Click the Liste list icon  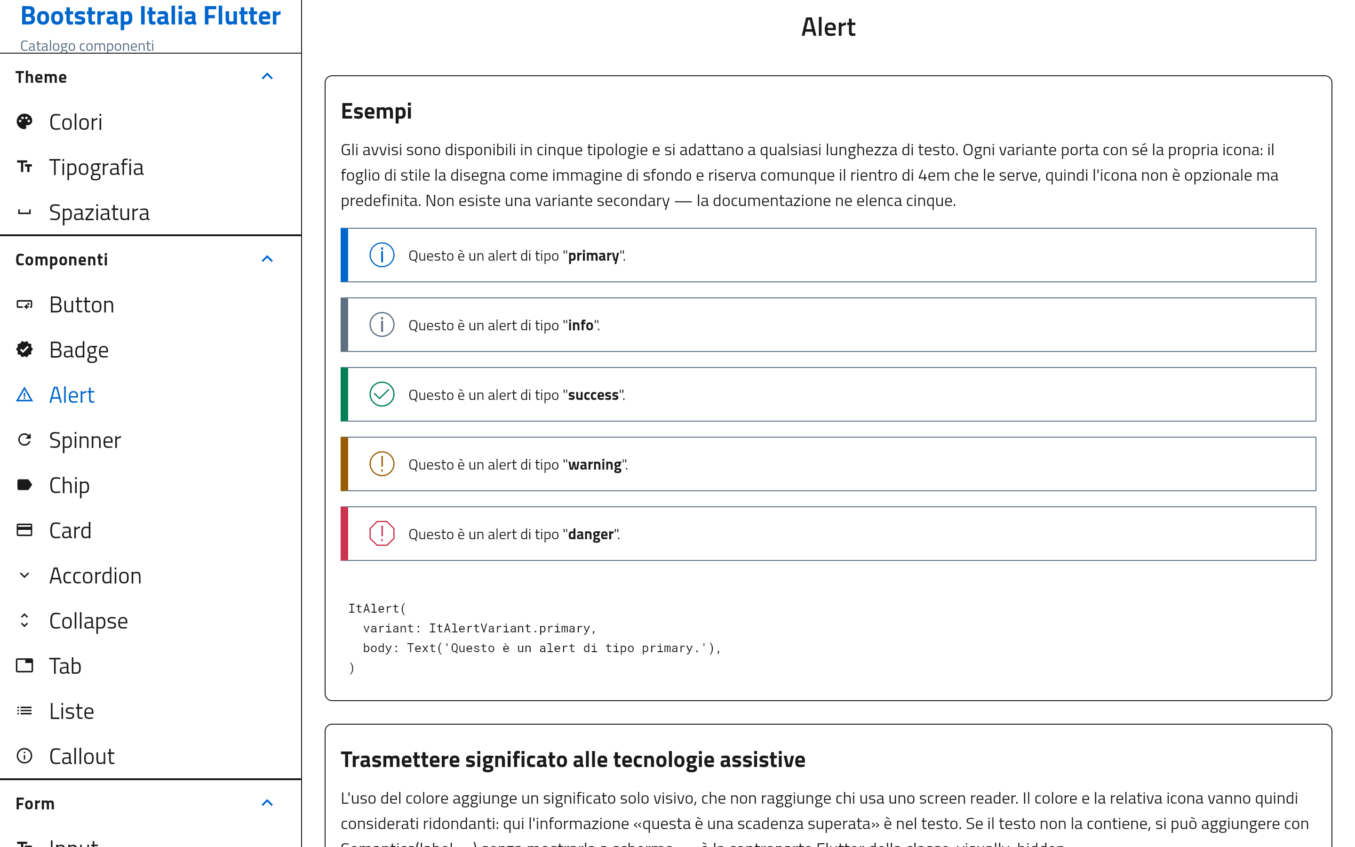(24, 711)
